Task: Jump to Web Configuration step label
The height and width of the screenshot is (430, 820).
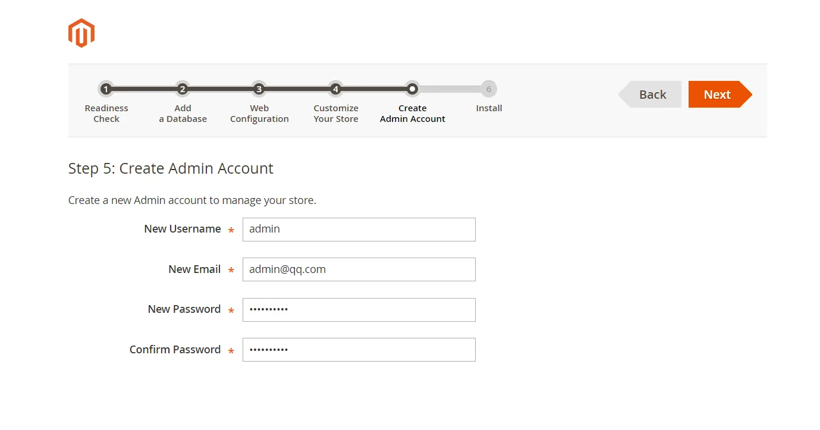Action: (x=259, y=114)
